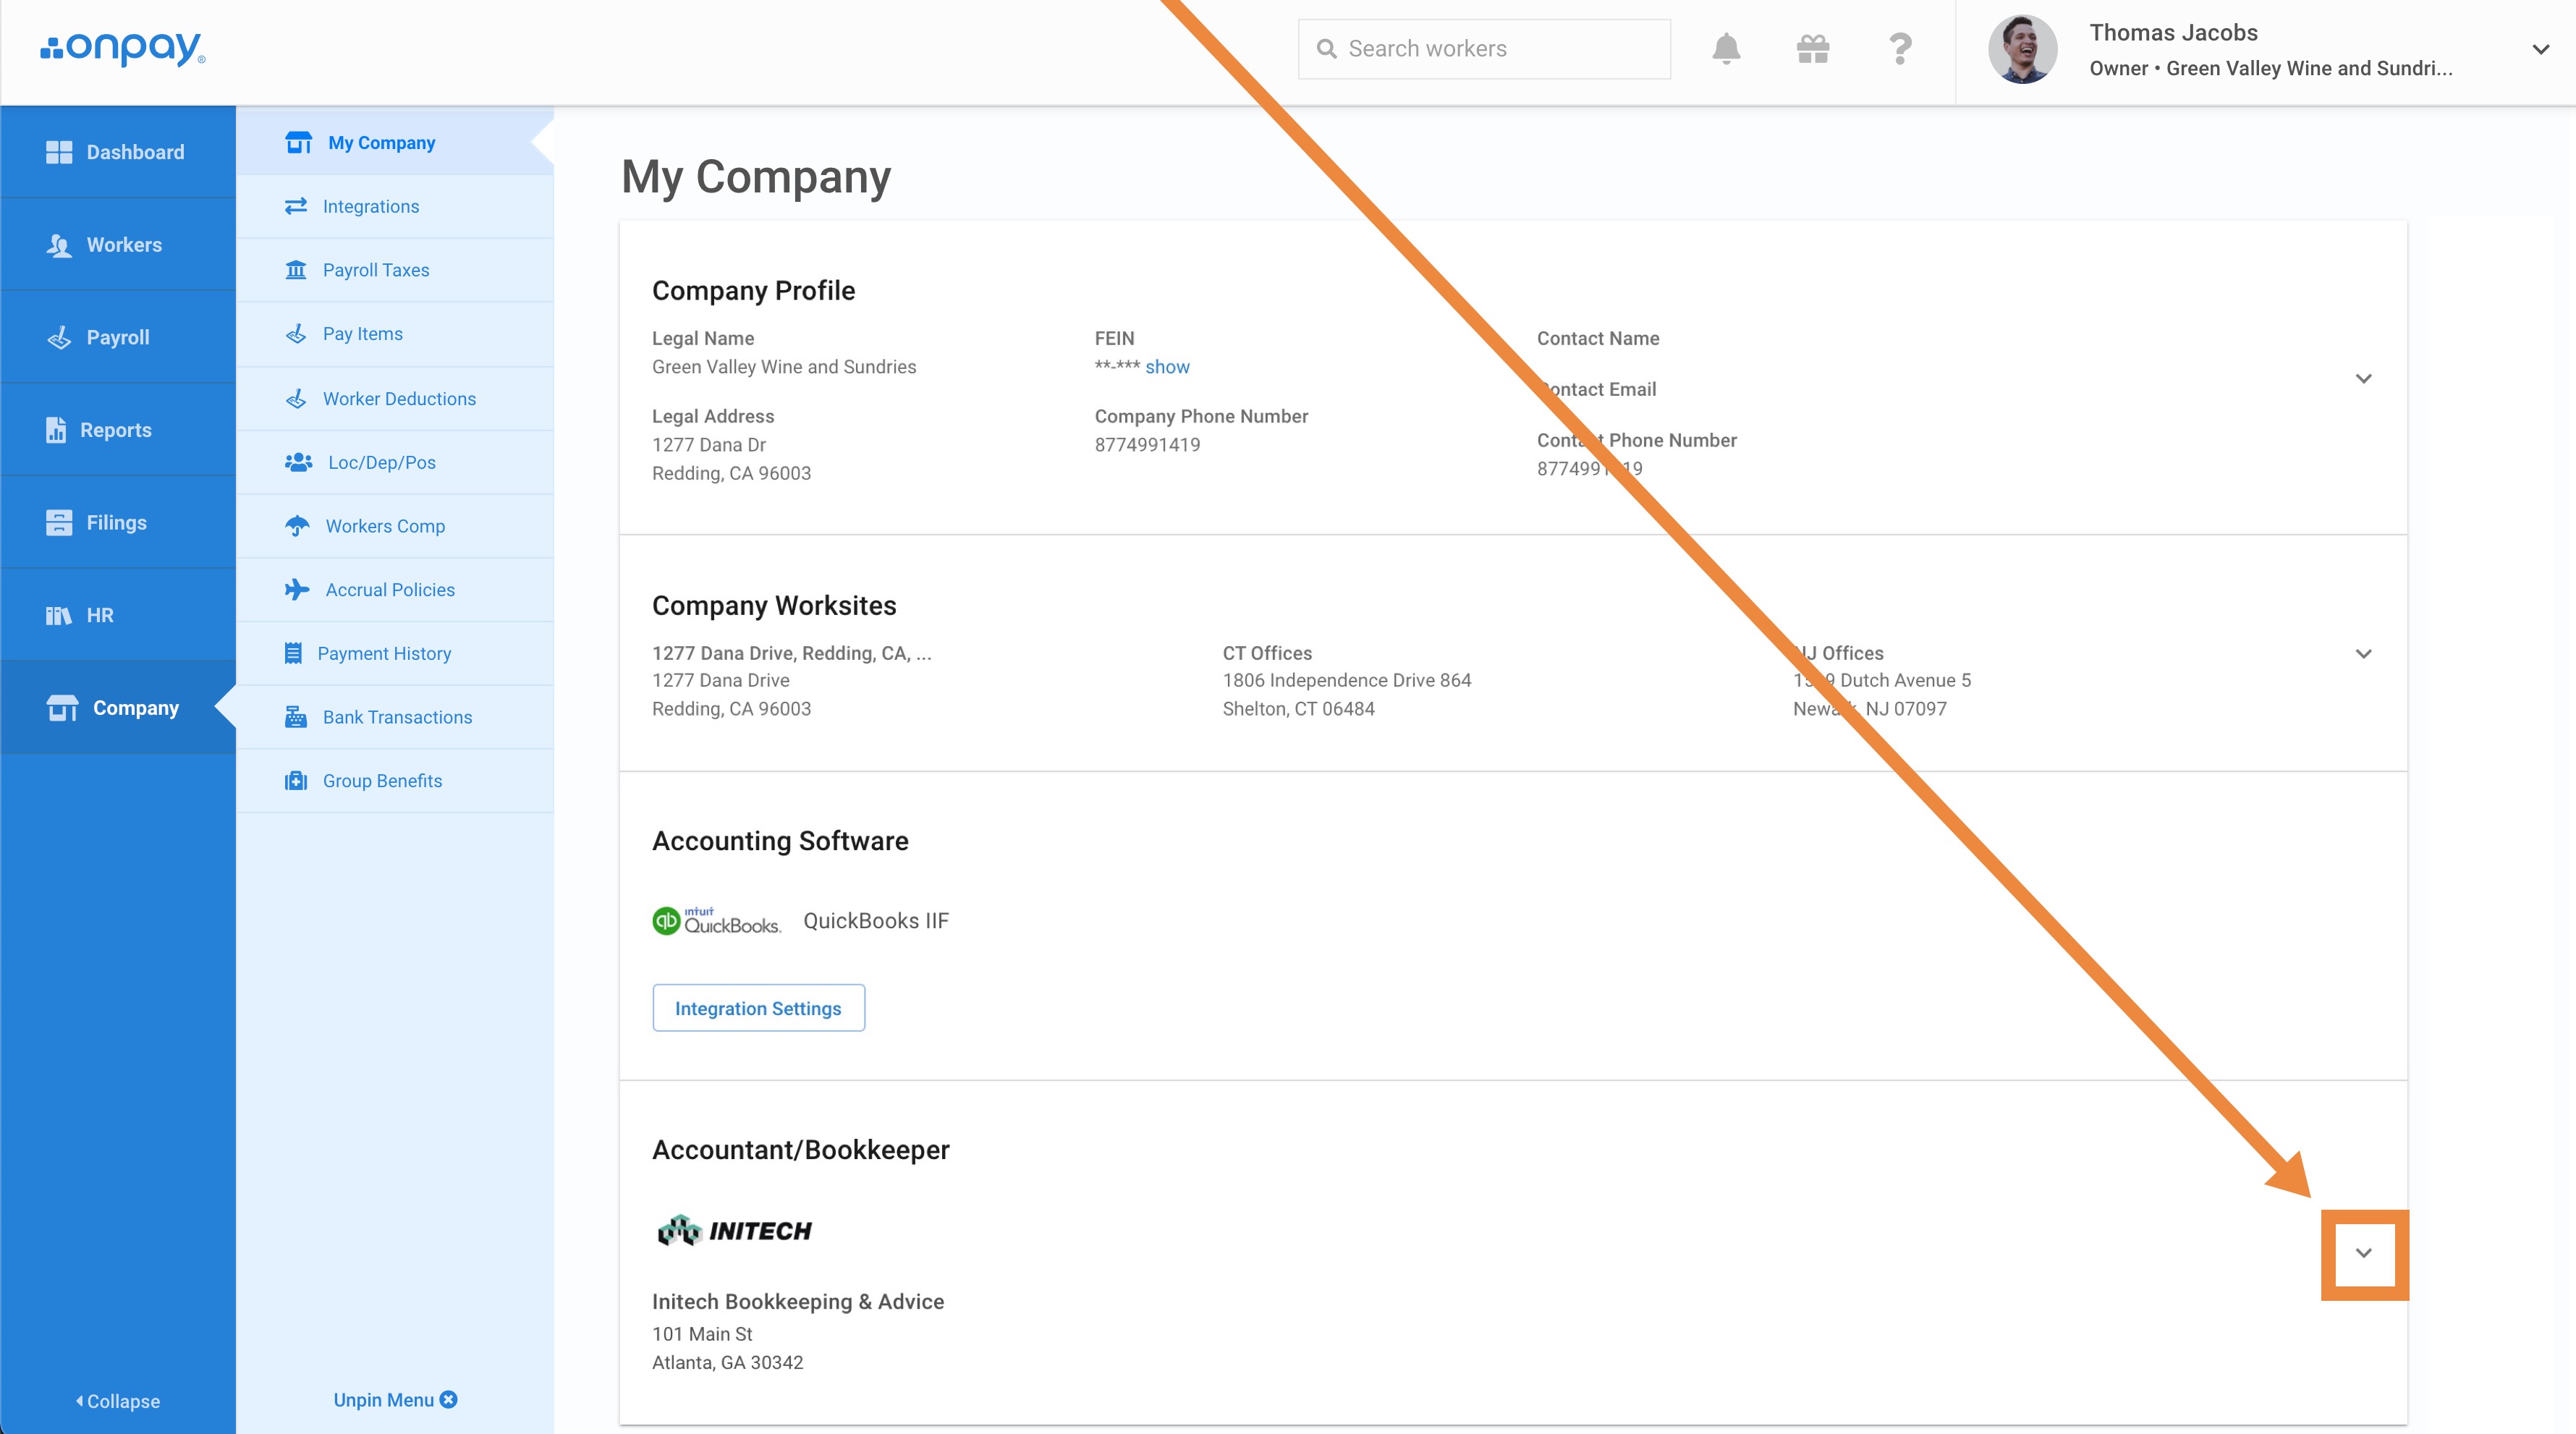Click the gift rewards icon

pos(1813,48)
